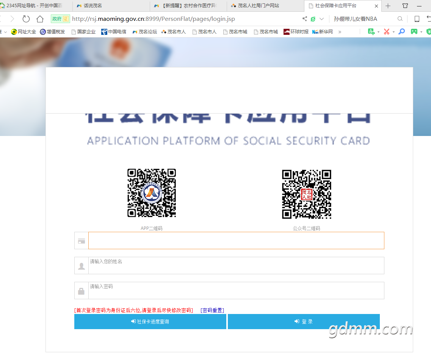Image resolution: width=431 pixels, height=353 pixels.
Task: Expand more bookmarks with double chevron
Action: [340, 32]
